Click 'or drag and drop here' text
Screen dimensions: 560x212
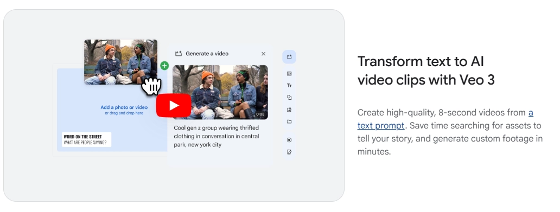click(x=124, y=113)
